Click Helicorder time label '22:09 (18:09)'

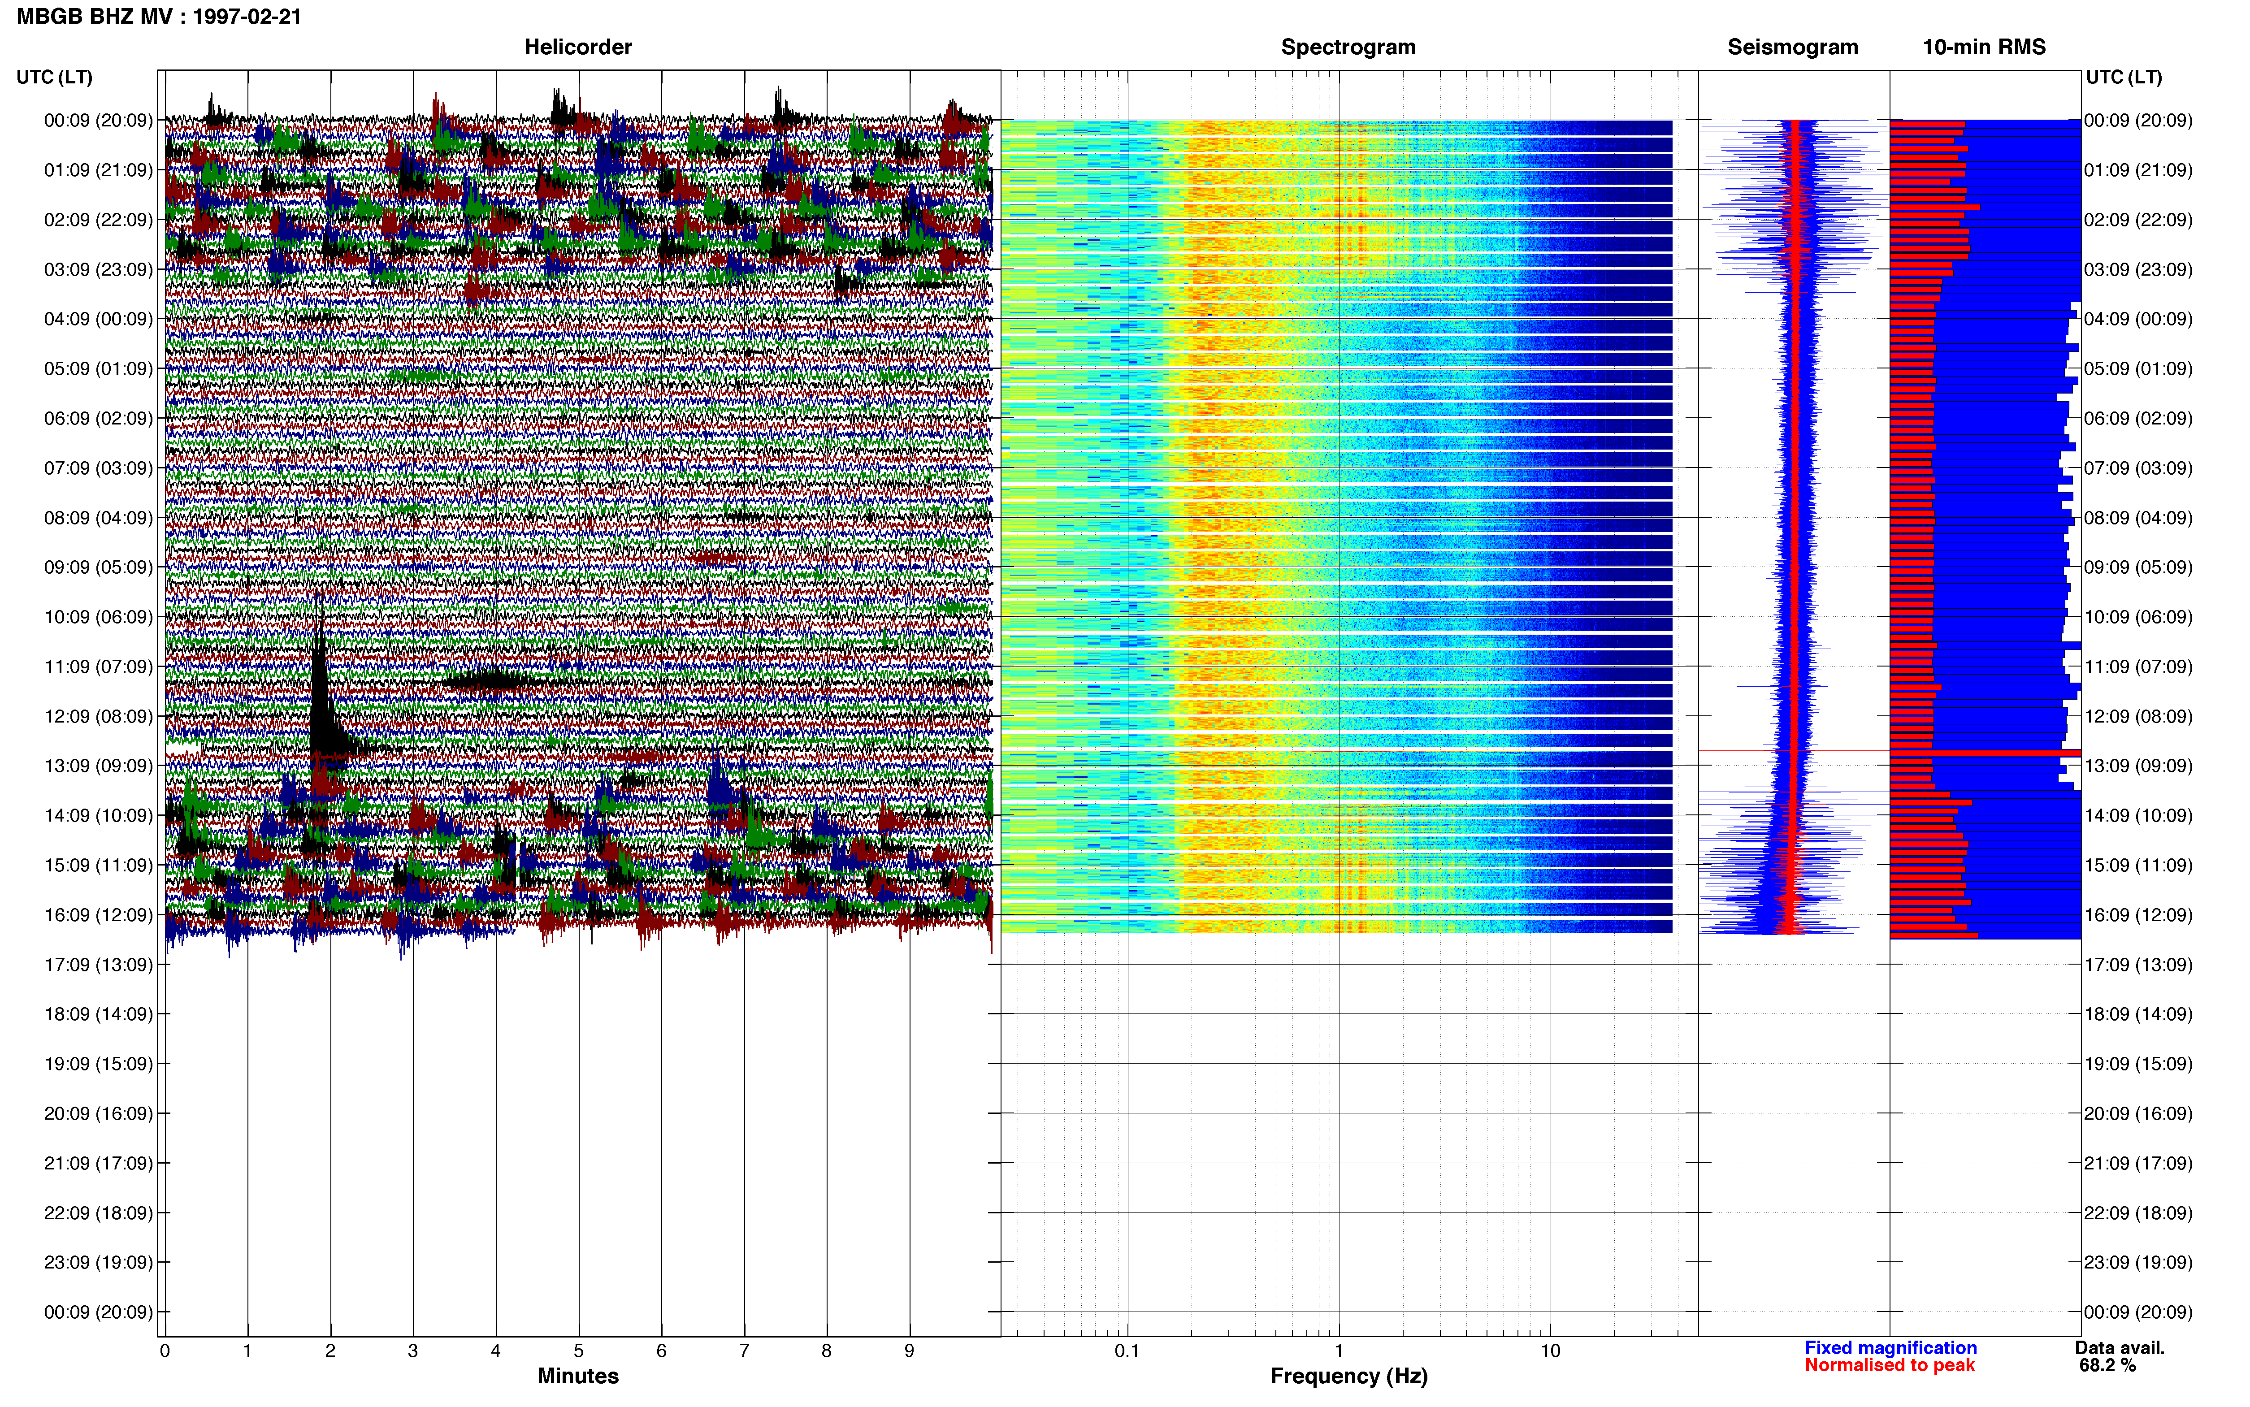[99, 1213]
